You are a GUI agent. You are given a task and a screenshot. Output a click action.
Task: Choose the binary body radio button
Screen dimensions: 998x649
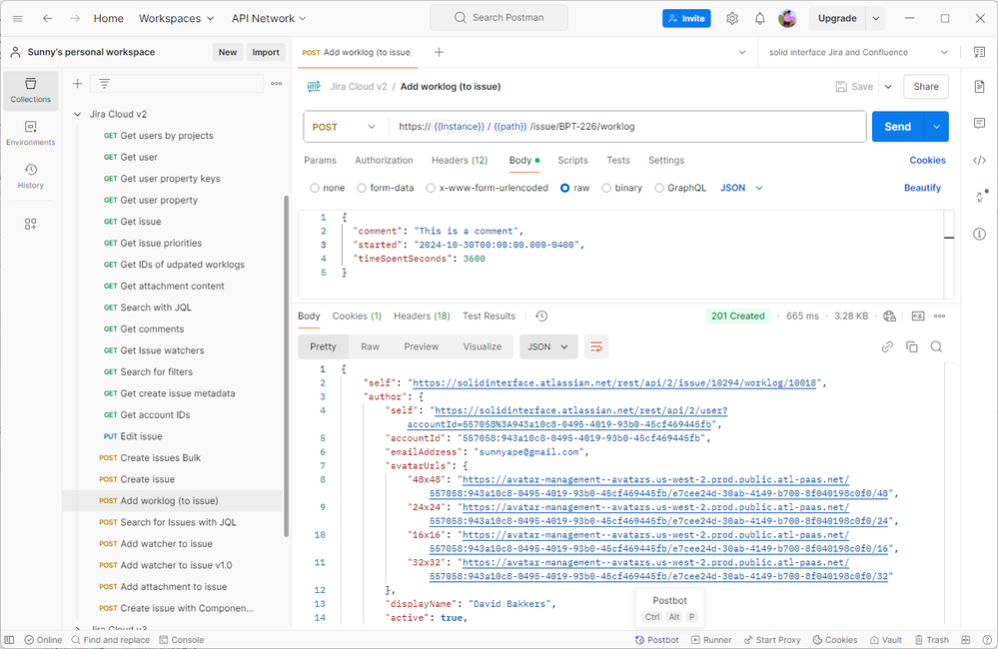[x=606, y=188]
